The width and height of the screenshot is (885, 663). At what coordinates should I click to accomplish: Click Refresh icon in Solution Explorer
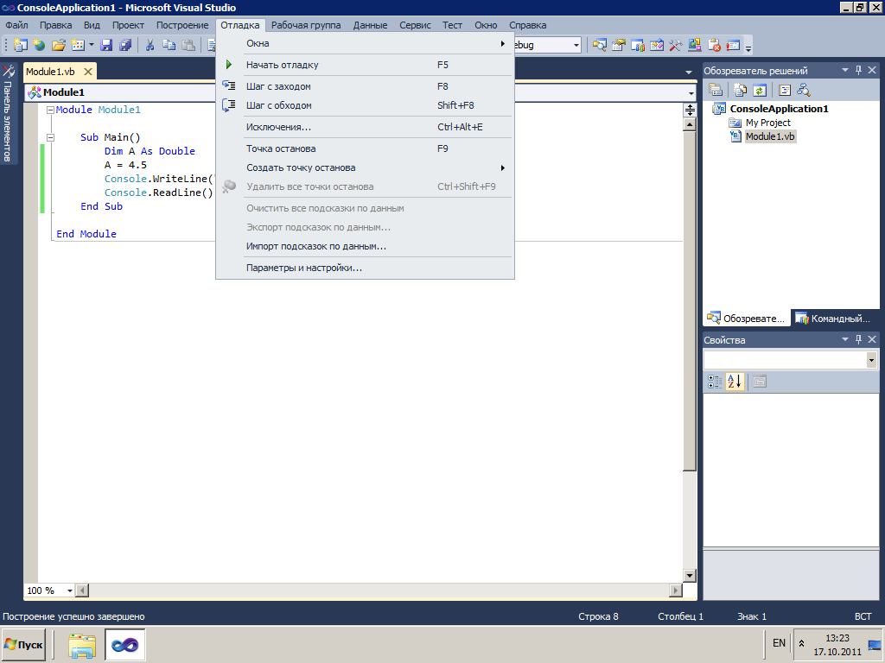[759, 89]
